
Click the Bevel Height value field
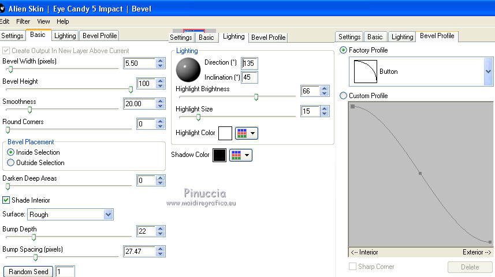(147, 84)
